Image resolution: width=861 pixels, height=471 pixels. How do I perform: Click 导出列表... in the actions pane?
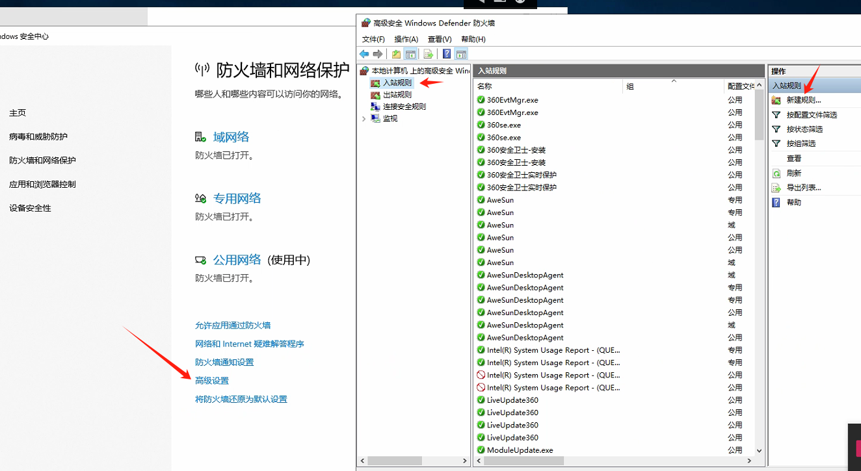click(x=804, y=188)
